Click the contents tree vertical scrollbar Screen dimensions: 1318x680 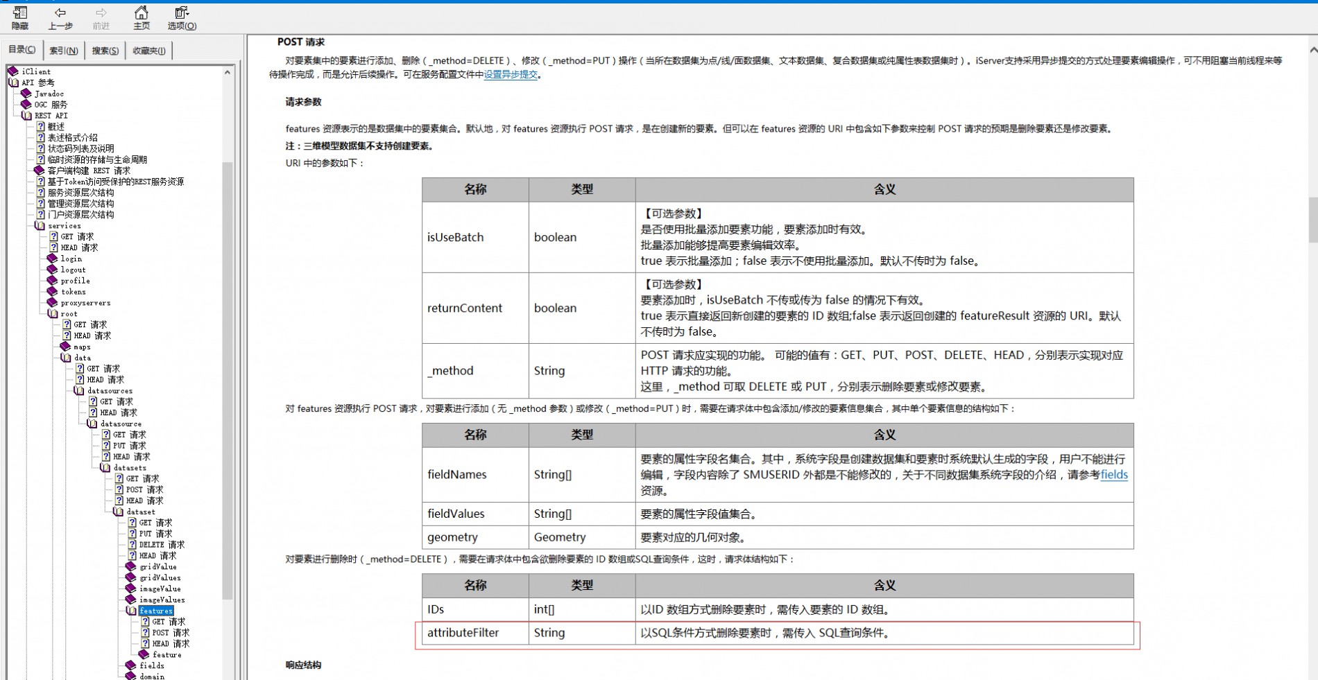point(228,380)
